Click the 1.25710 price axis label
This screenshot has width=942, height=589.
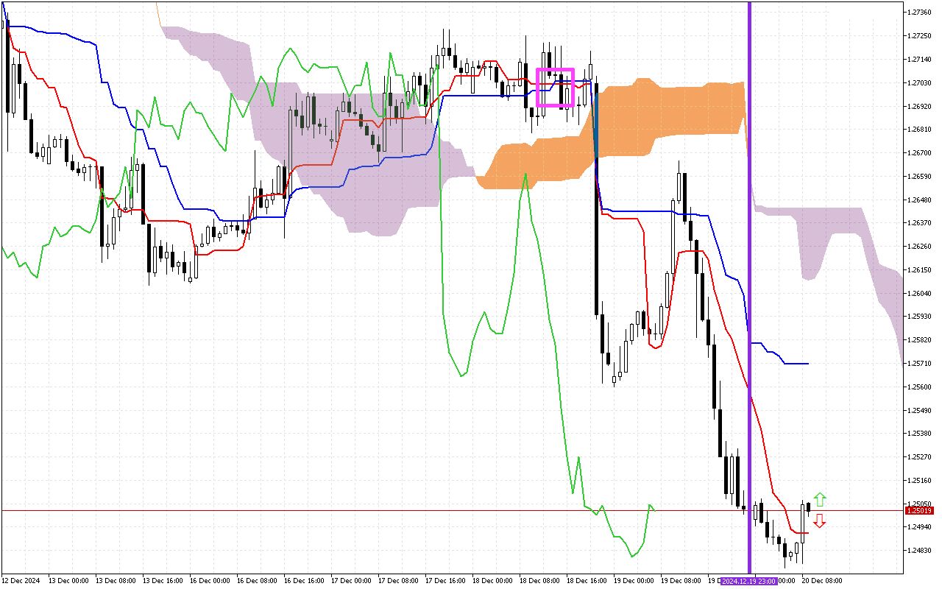(920, 364)
